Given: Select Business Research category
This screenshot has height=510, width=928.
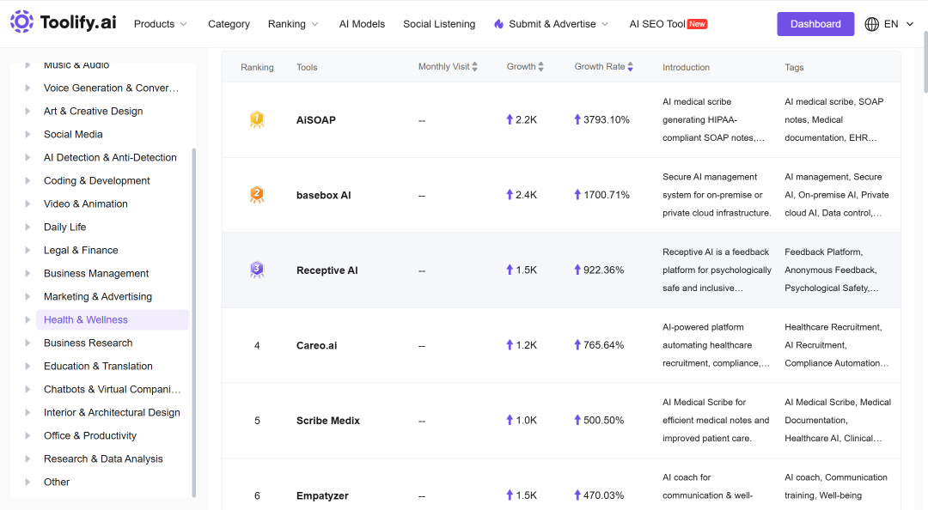Looking at the screenshot, I should [89, 343].
